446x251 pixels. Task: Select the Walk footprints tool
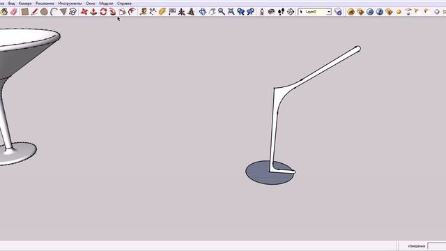point(281,12)
